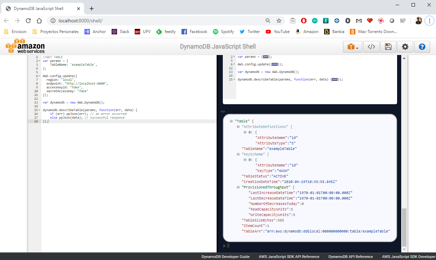Click the red stop-hand adblock extension icon

(304, 21)
